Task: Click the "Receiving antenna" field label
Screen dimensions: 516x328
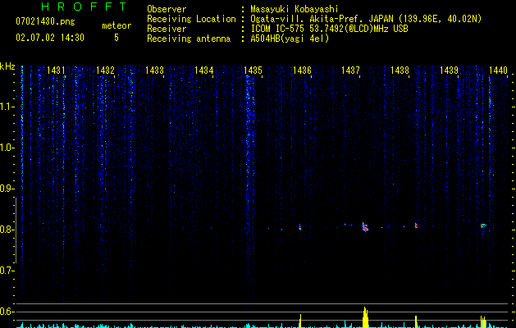Action: 189,39
